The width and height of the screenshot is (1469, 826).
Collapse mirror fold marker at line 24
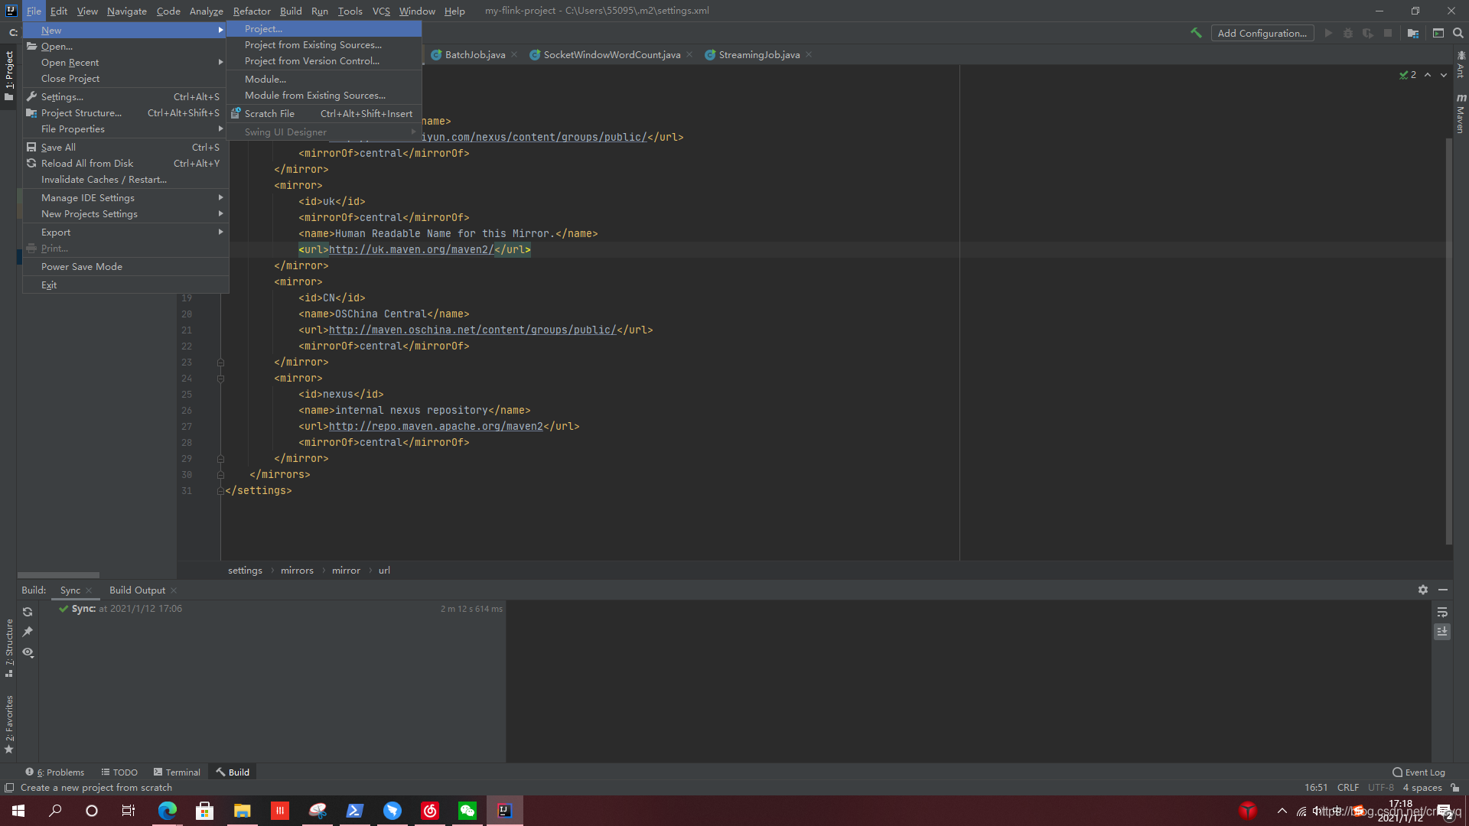pos(220,379)
